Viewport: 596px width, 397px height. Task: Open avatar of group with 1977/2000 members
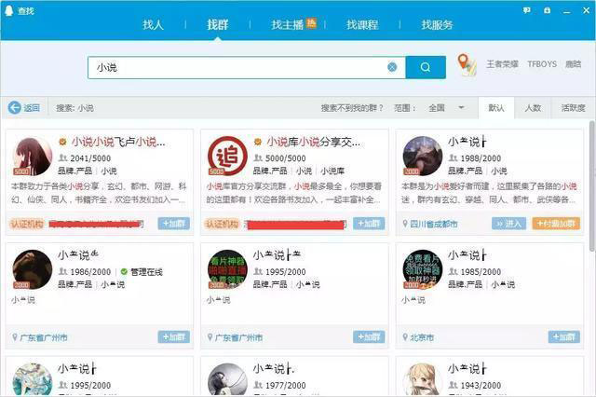click(x=227, y=379)
